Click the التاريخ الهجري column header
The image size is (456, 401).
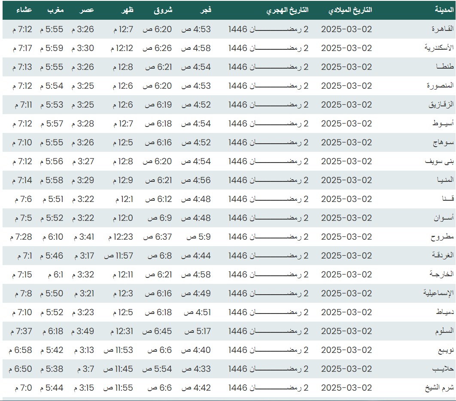(x=288, y=9)
